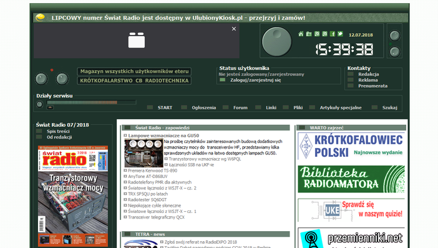Open the Od redakcji link
Image resolution: width=438 pixels, height=248 pixels.
pos(59,137)
